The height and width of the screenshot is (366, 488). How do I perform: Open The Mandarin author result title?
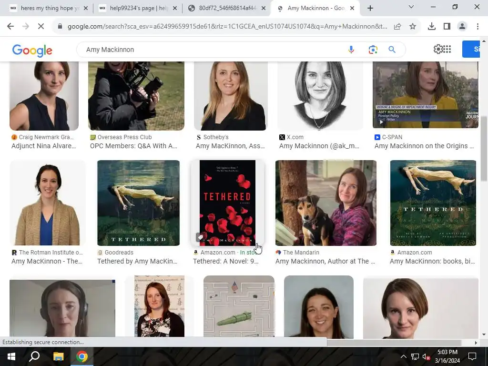tap(325, 261)
